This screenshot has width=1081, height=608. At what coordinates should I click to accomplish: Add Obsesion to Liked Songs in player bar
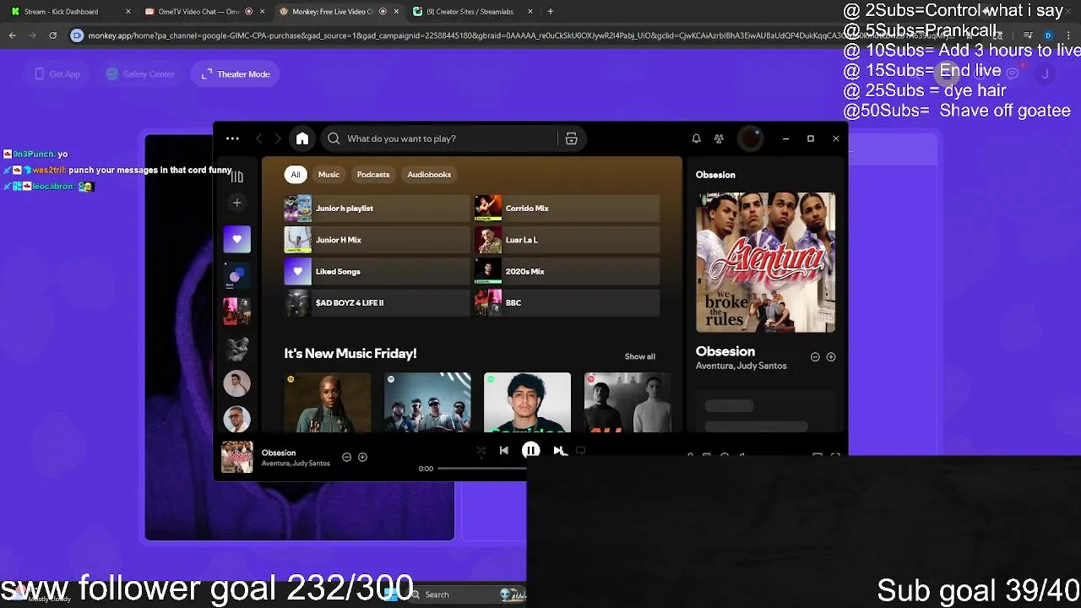click(x=362, y=457)
